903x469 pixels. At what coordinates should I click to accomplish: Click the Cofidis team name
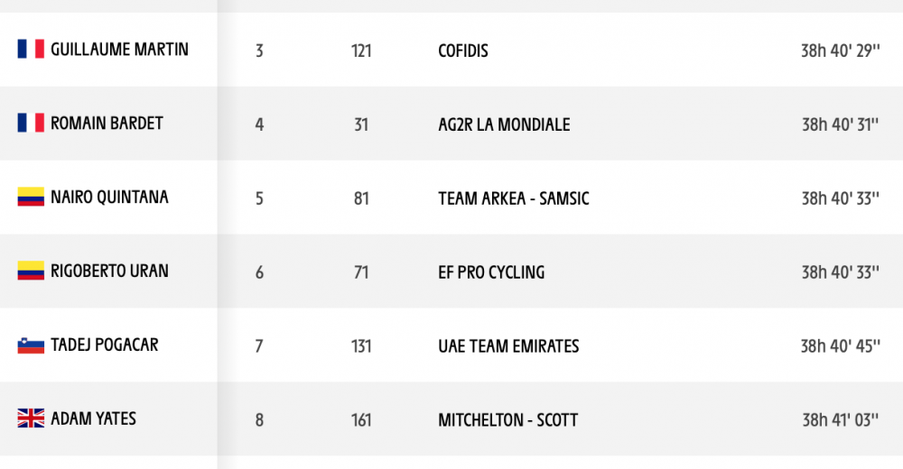(463, 51)
